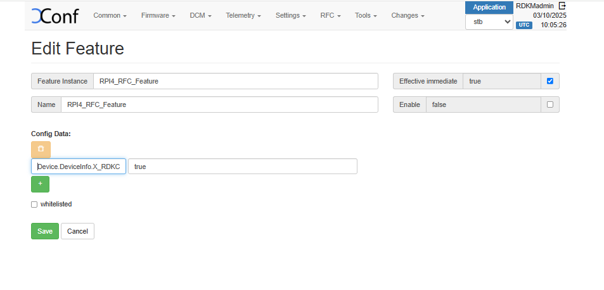
Task: Toggle the Effective immediate checkbox
Action: [549, 81]
